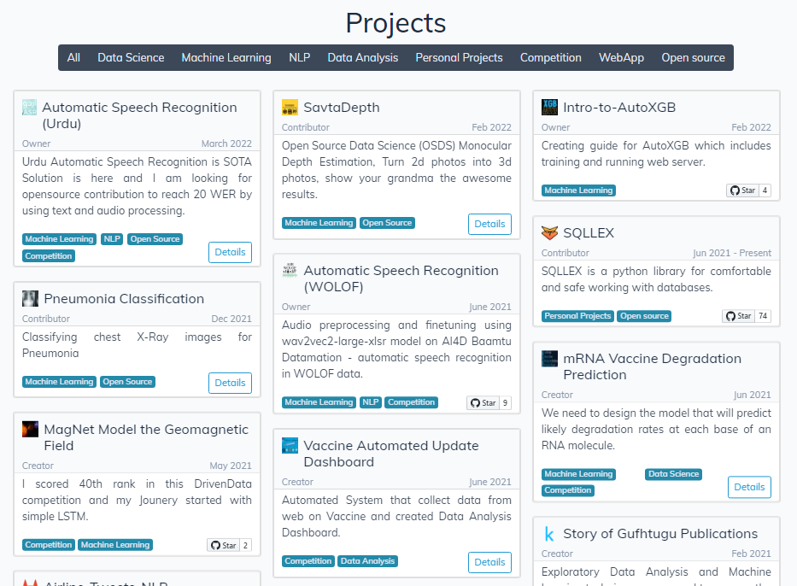Select the WebApp filter tab
The height and width of the screenshot is (586, 797).
pyautogui.click(x=621, y=57)
